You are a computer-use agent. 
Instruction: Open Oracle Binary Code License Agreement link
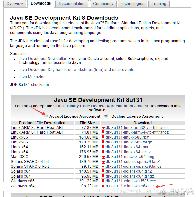102,106
